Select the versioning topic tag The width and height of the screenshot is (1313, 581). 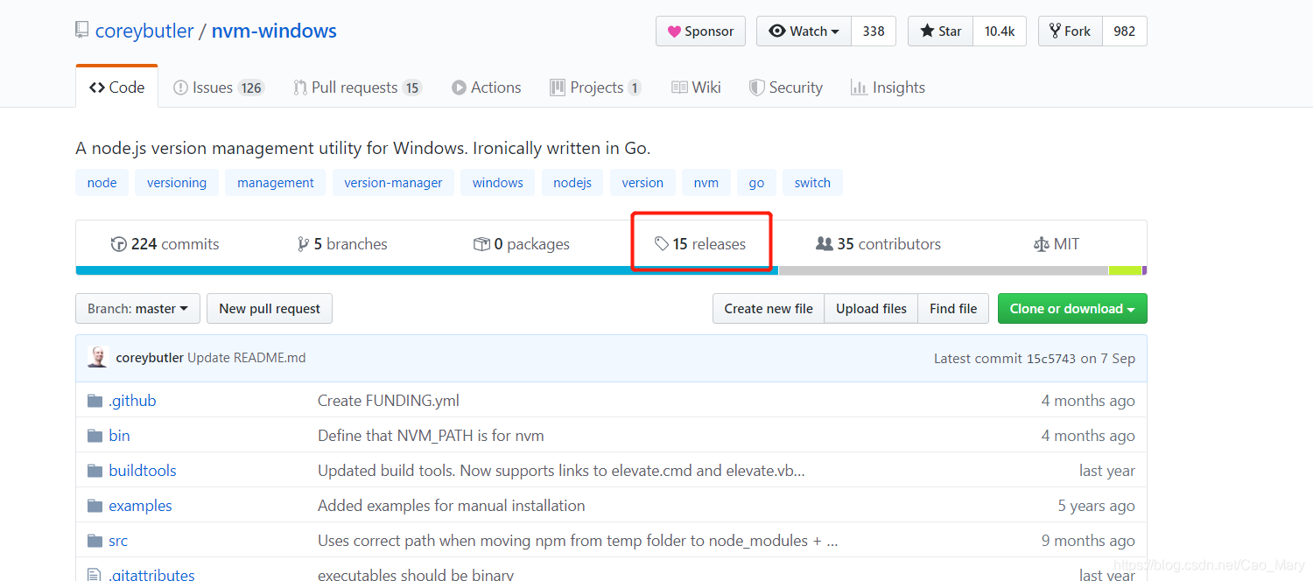(x=177, y=183)
